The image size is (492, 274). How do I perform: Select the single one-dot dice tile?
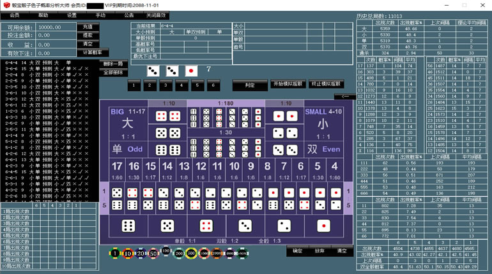324,226
